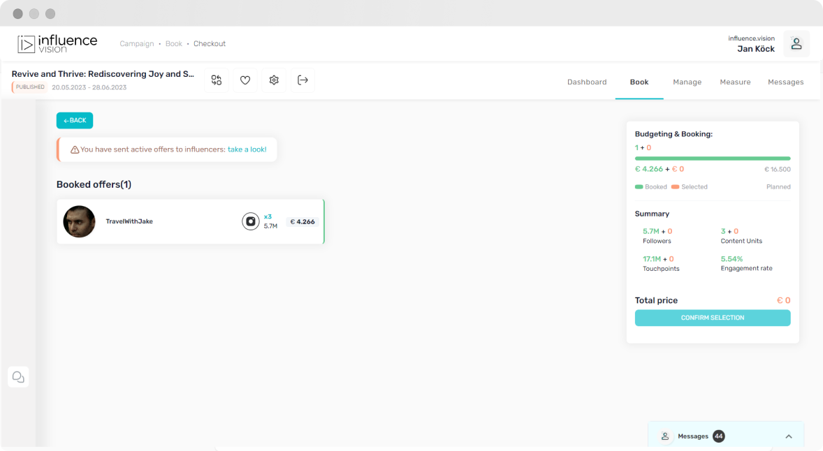The width and height of the screenshot is (823, 451).
Task: Click the green budget progress bar
Action: click(x=712, y=158)
